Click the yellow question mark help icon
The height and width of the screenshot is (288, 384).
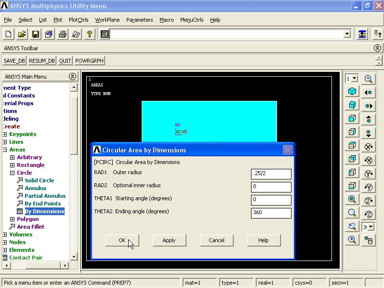click(90, 34)
